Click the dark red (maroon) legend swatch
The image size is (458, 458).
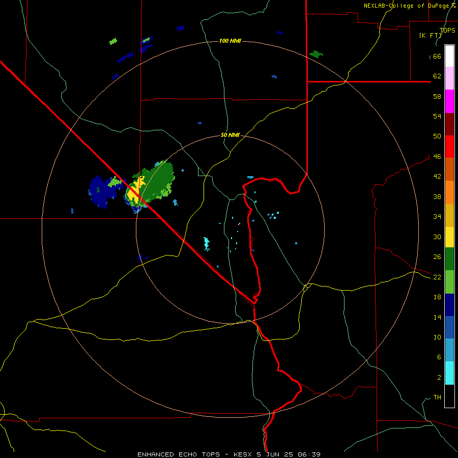pyautogui.click(x=449, y=124)
